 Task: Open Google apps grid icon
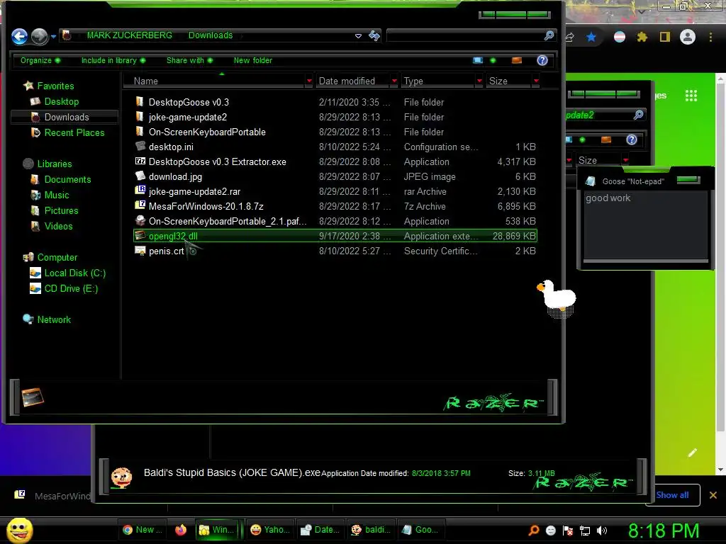pyautogui.click(x=691, y=96)
